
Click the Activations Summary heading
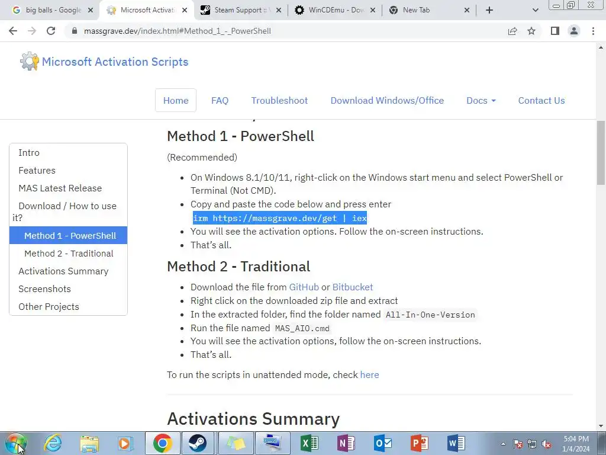(x=253, y=419)
